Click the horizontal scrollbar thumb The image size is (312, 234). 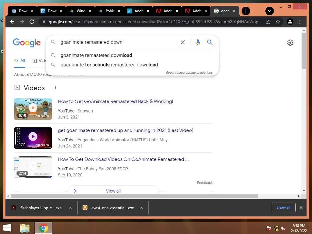(134, 197)
